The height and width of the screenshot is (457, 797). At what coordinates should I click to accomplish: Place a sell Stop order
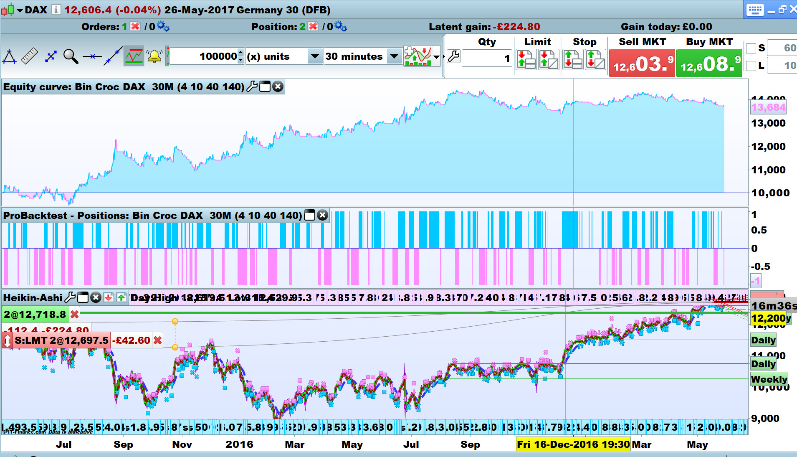click(x=595, y=59)
